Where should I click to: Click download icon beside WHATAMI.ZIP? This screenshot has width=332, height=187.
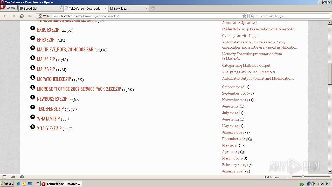pos(33,117)
